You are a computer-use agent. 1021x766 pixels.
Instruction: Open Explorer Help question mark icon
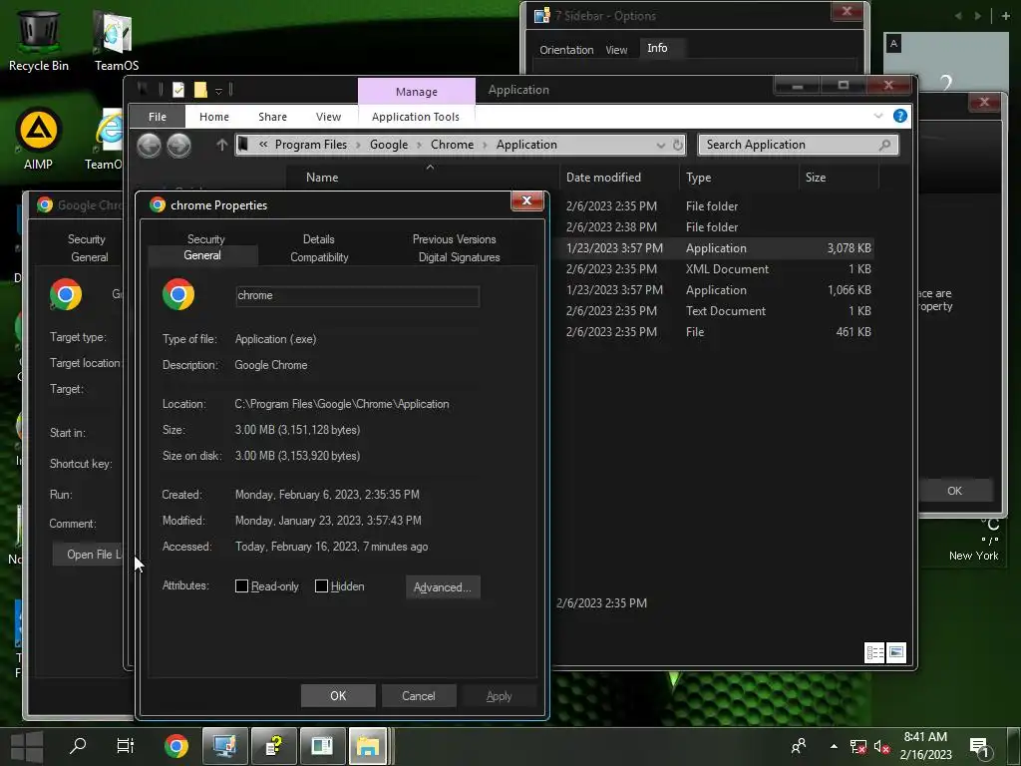(x=900, y=116)
